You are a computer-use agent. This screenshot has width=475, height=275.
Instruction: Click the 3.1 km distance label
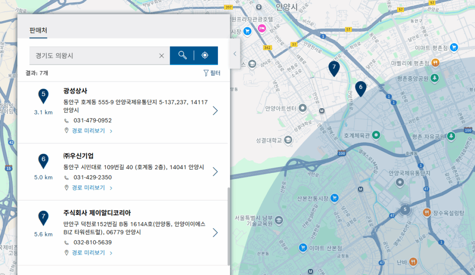[43, 112]
